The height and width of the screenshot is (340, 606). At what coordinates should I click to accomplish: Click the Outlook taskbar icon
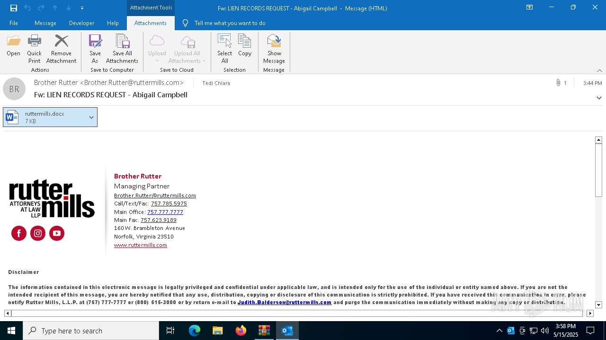tap(287, 331)
